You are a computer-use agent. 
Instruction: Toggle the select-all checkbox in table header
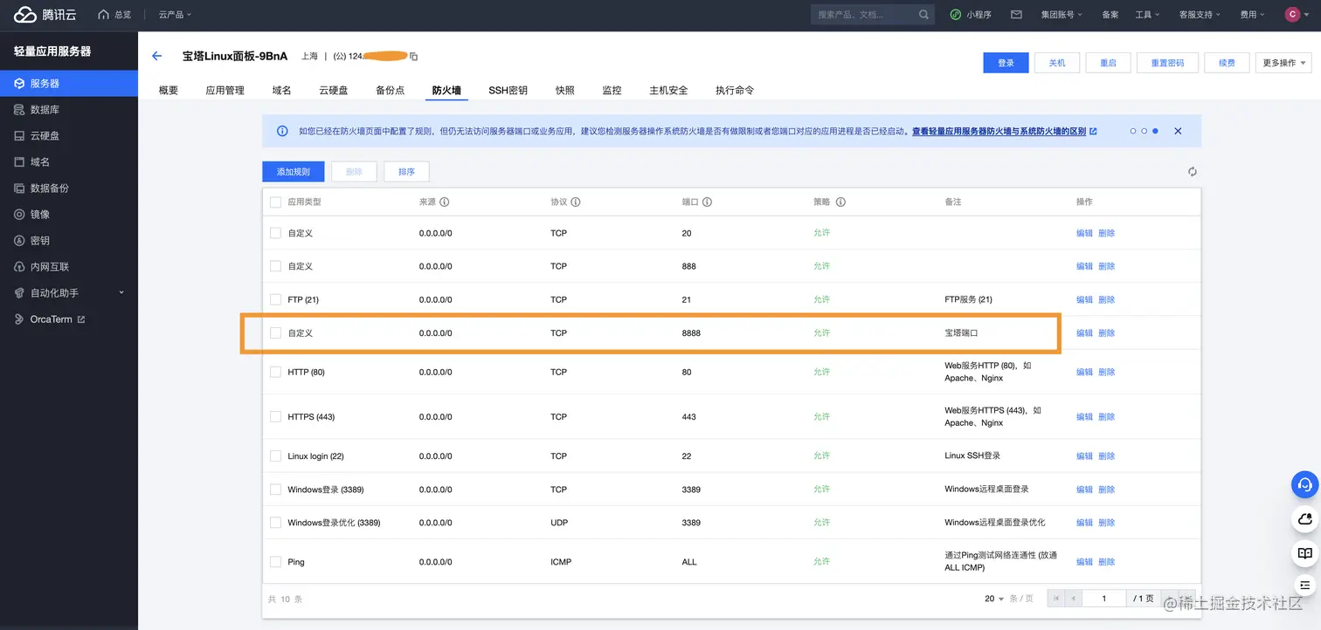click(275, 202)
